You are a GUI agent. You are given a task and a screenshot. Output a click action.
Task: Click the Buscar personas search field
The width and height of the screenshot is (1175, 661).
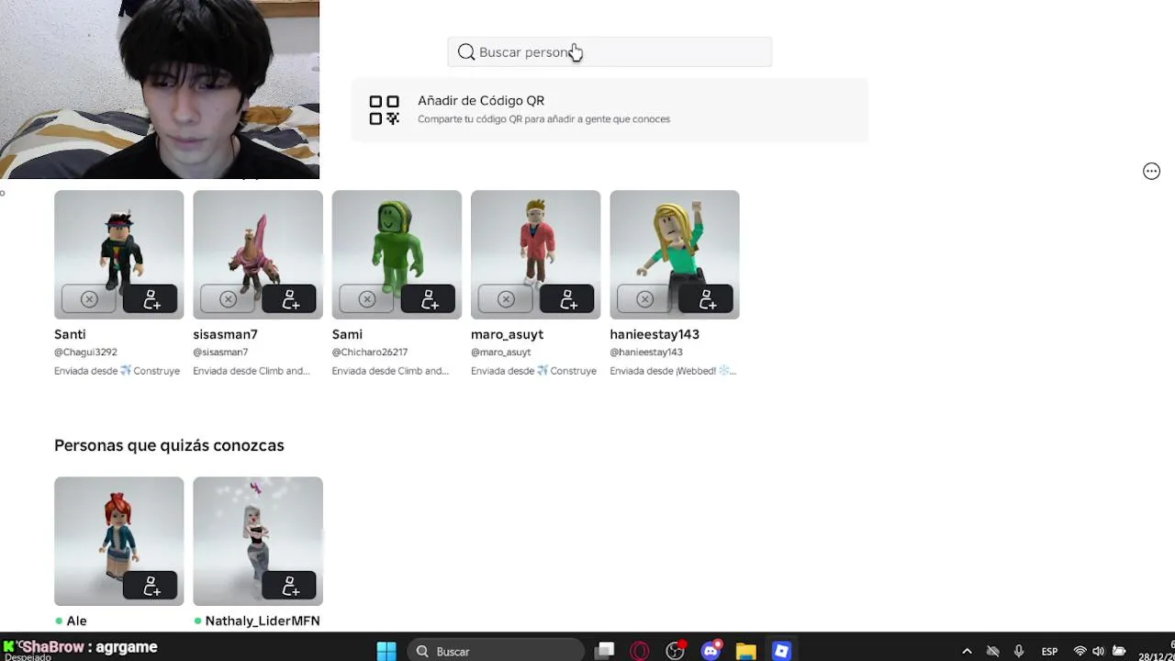610,52
